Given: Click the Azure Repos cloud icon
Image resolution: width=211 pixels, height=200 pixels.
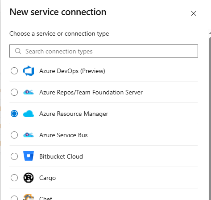Looking at the screenshot, I should click(29, 92).
